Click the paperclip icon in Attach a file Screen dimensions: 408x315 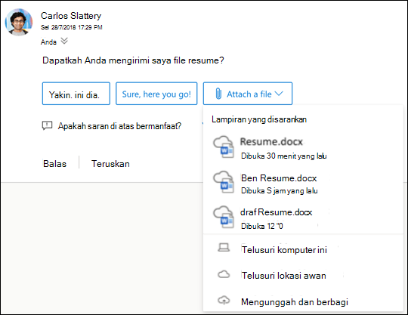point(218,94)
